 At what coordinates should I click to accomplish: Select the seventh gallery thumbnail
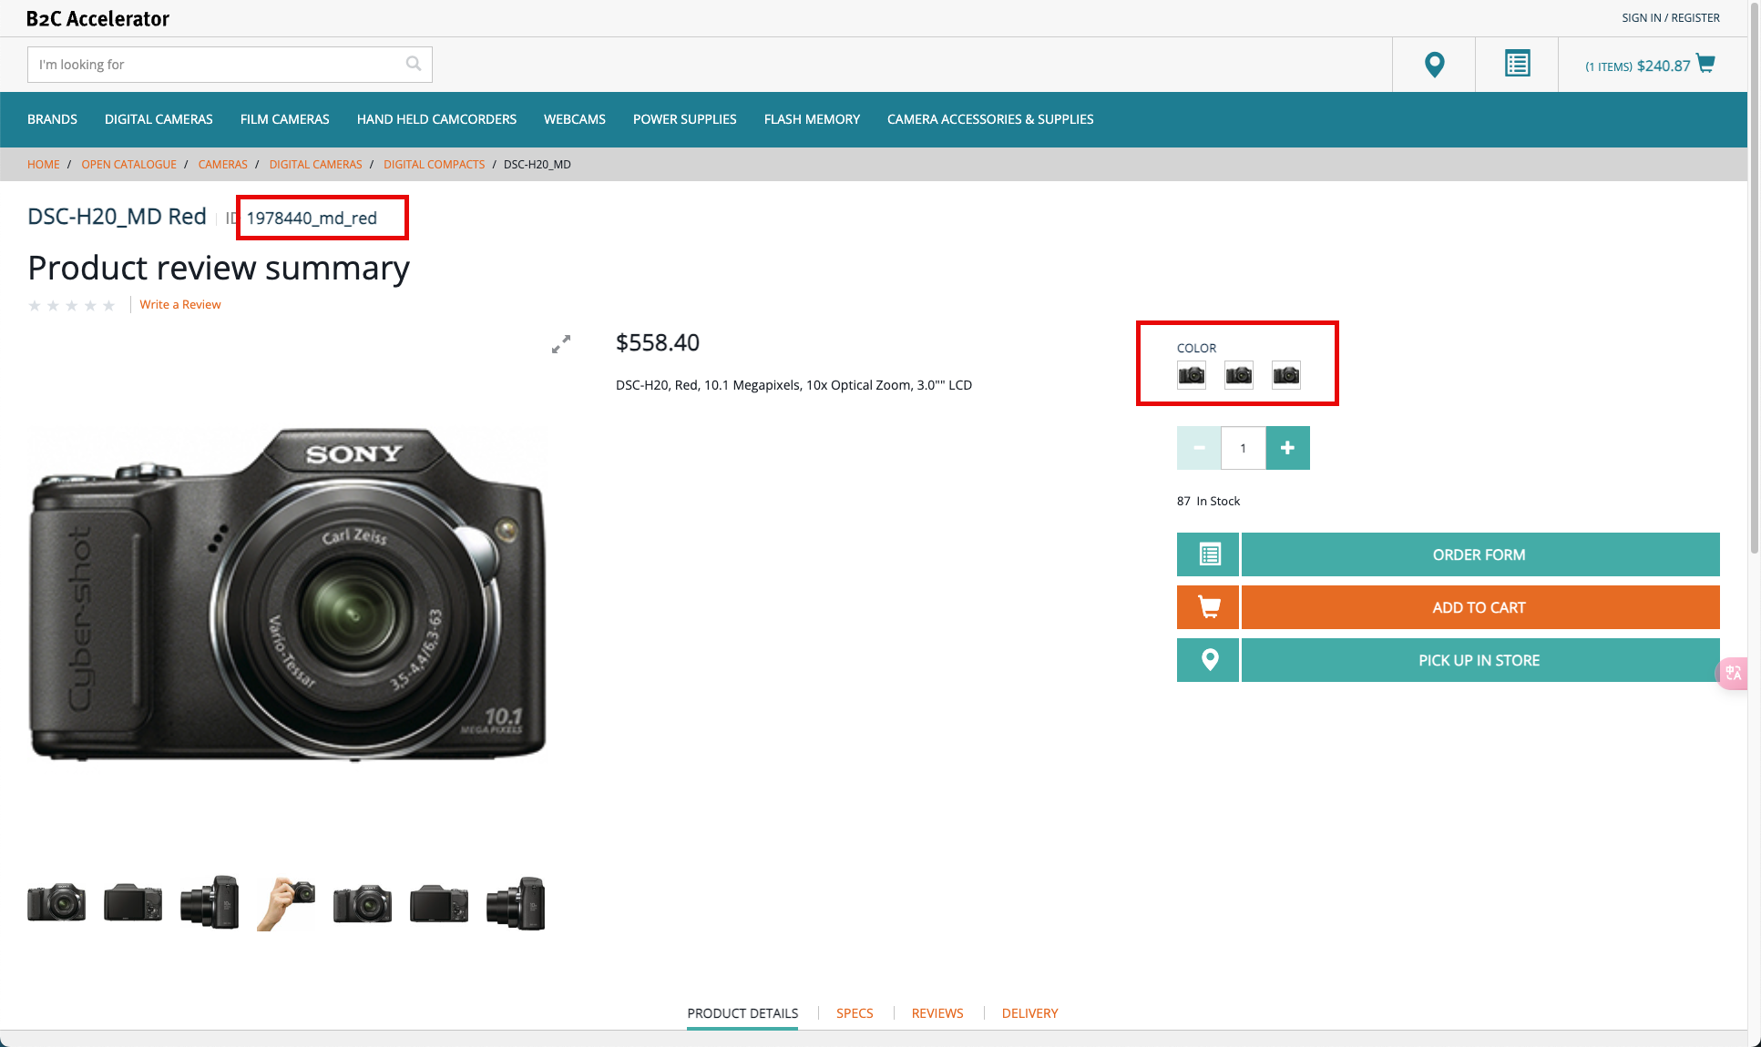(x=516, y=903)
